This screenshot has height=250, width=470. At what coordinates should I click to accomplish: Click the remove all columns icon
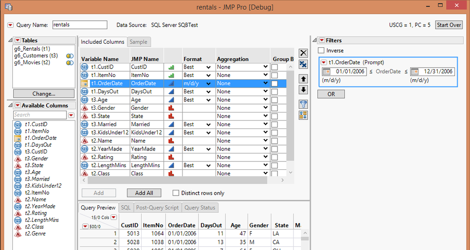303,64
